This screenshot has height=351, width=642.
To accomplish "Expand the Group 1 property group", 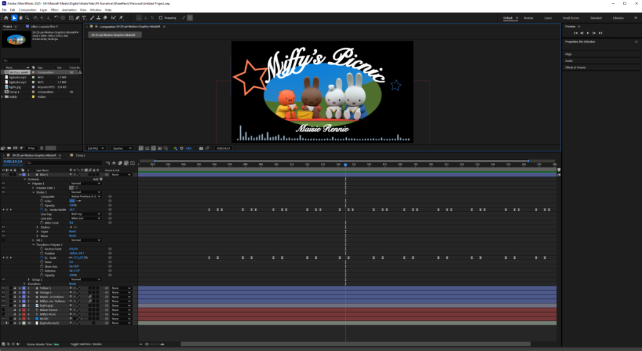I will click(x=28, y=279).
